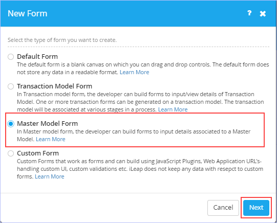Follow Learn More link for Custom Form

point(50,176)
